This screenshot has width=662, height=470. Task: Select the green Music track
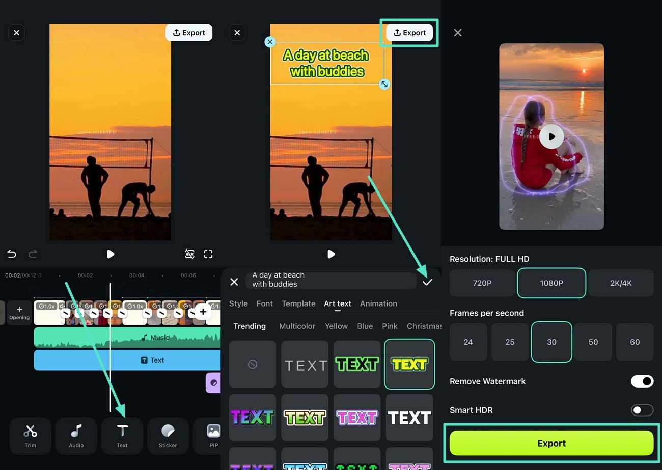coord(127,338)
